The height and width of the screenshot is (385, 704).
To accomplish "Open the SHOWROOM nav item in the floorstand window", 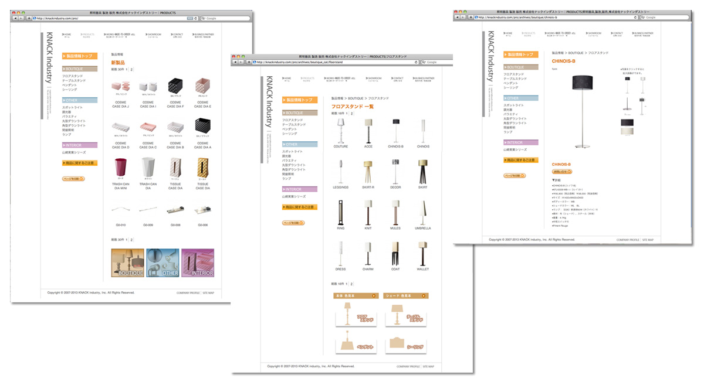I will point(374,79).
